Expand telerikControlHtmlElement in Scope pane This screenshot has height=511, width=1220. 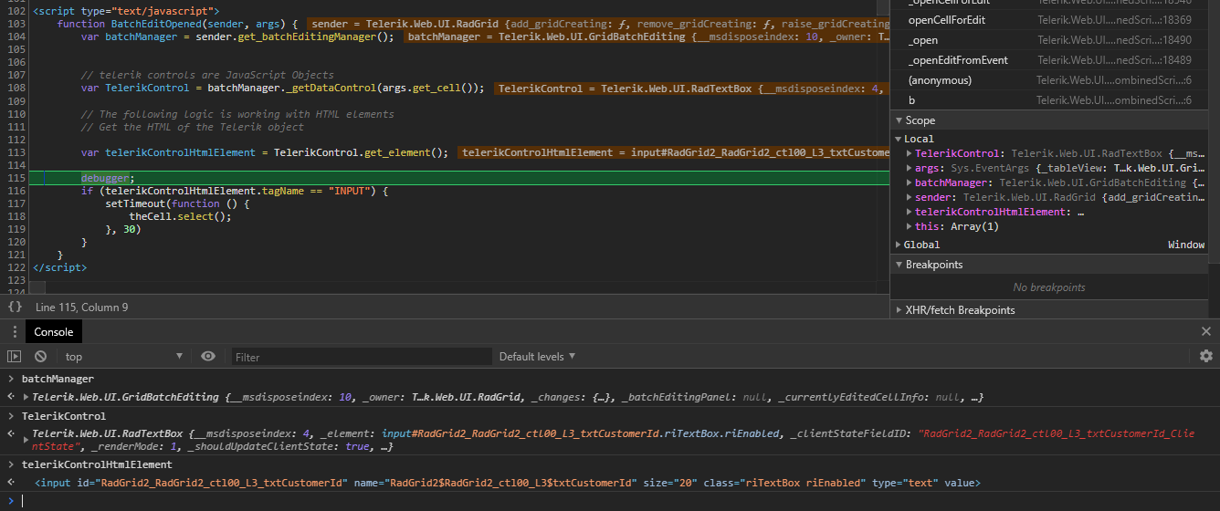pyautogui.click(x=909, y=212)
